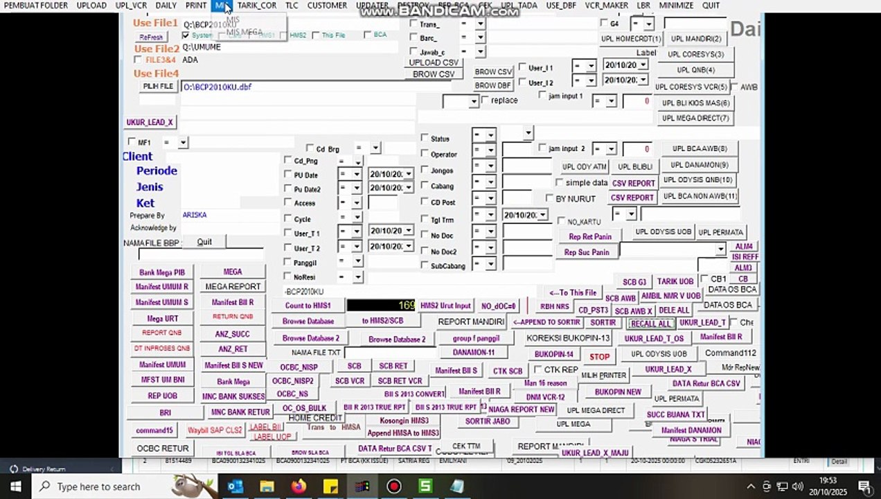Tick the FILE3&4 checkbox
The width and height of the screenshot is (881, 499).
point(139,60)
